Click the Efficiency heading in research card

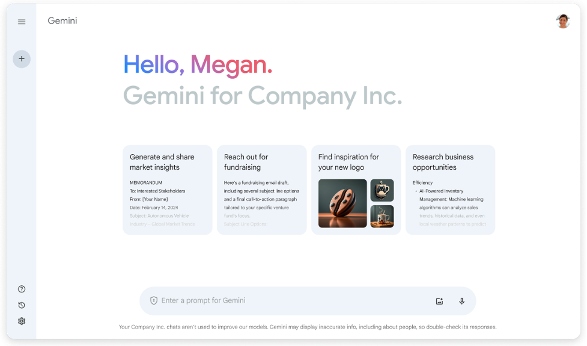[422, 183]
